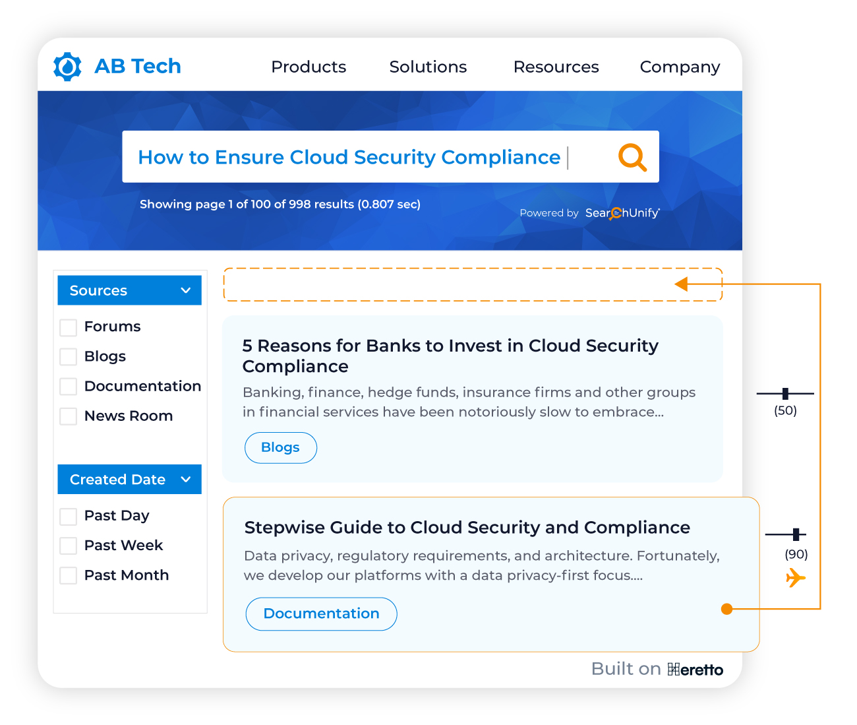Select the Past Day date filter
The height and width of the screenshot is (725, 857).
click(x=69, y=516)
